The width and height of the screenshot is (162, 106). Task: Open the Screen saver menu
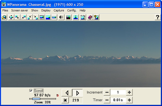point(20,10)
